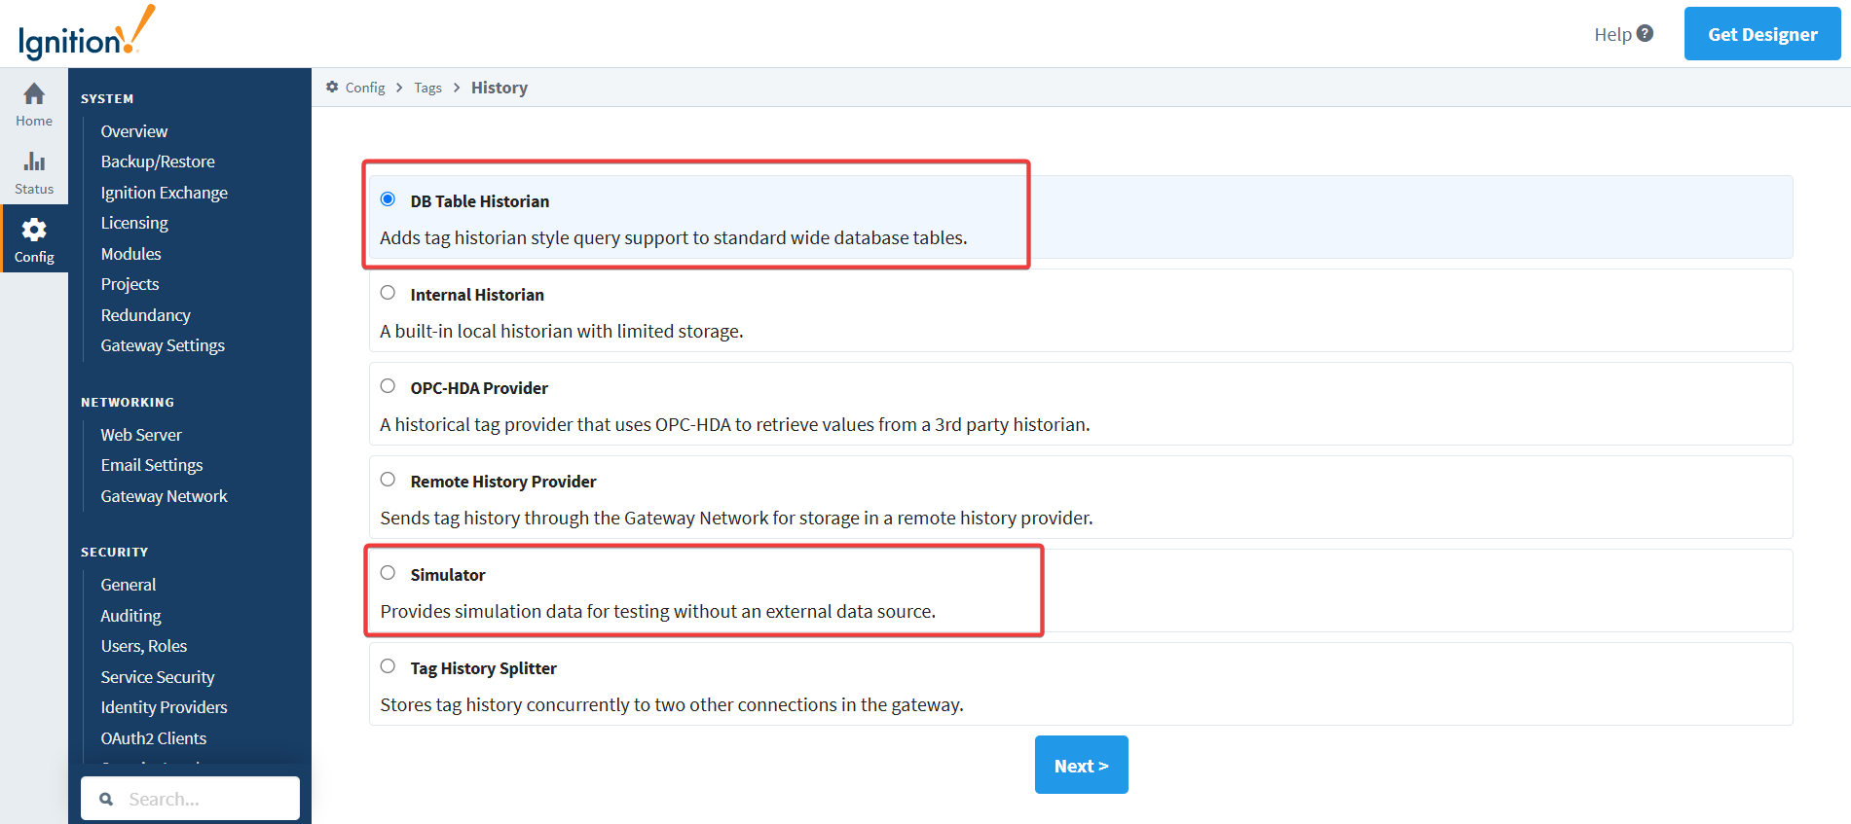
Task: Click the History breadcrumb text
Action: (x=500, y=88)
